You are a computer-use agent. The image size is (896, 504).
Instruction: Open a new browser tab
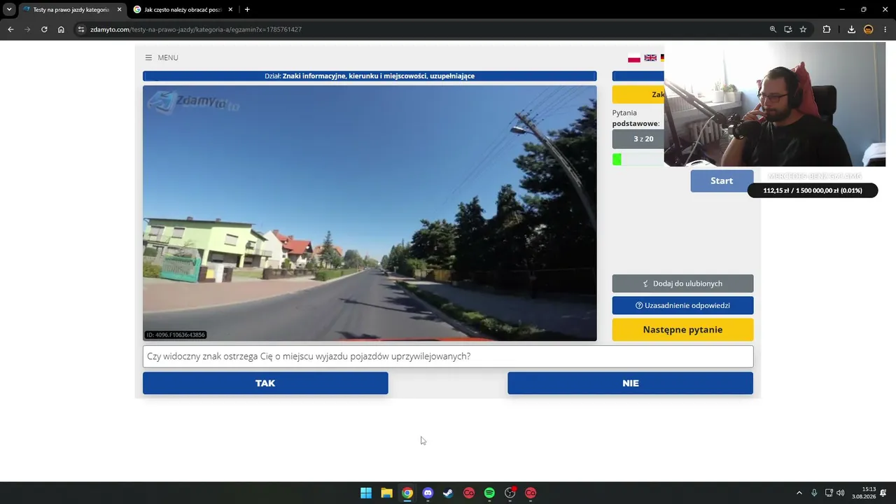point(247,10)
